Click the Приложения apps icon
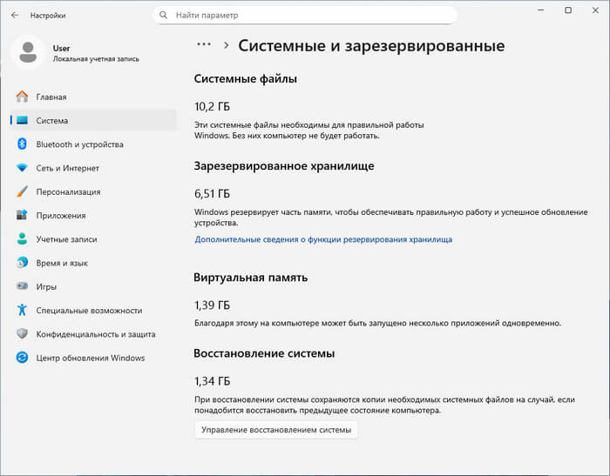610x476 pixels. [x=22, y=216]
